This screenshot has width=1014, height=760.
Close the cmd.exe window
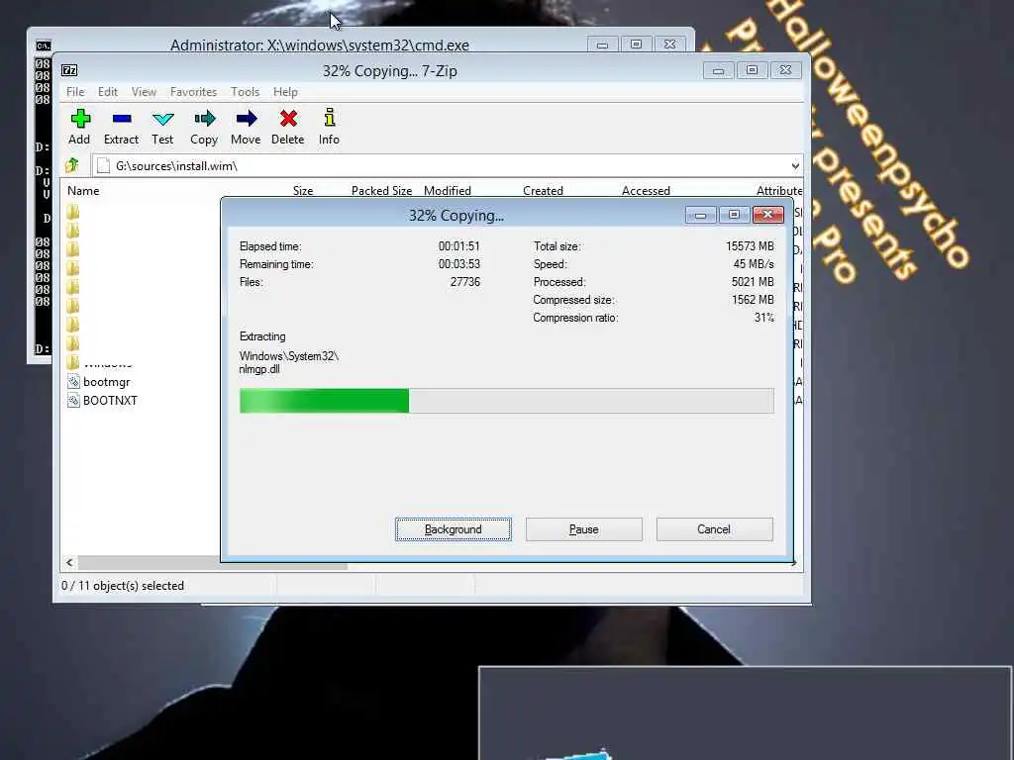pyautogui.click(x=670, y=45)
